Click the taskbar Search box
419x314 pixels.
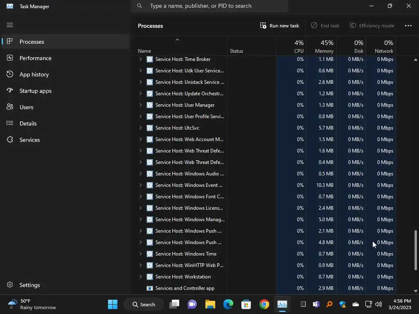click(144, 304)
